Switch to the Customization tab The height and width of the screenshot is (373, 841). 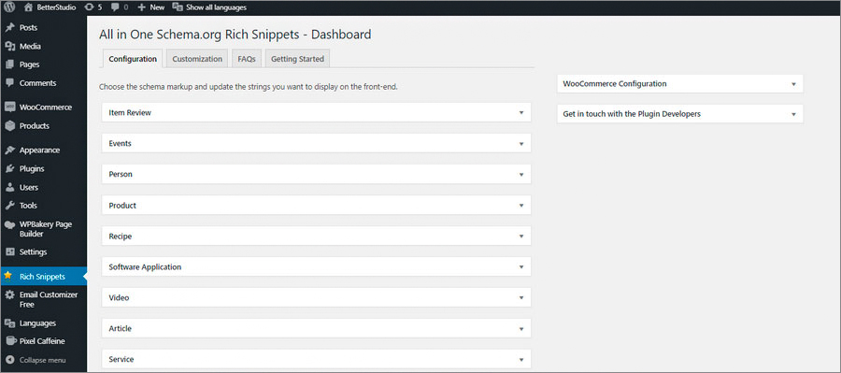point(197,59)
